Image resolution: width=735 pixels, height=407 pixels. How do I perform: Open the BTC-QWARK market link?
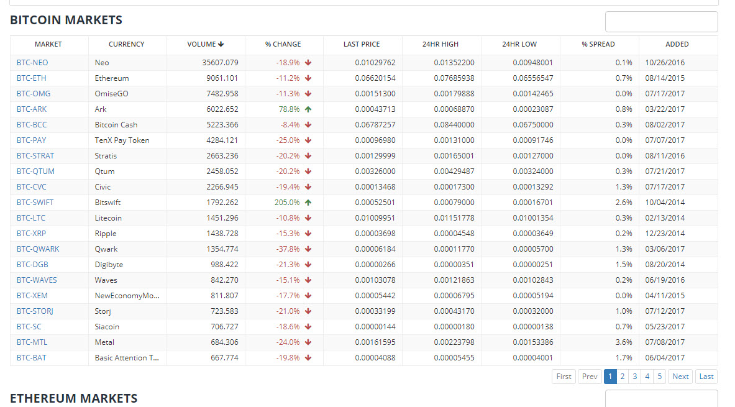click(x=38, y=249)
